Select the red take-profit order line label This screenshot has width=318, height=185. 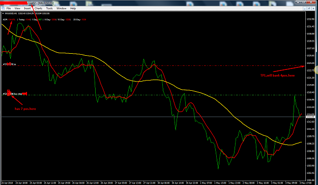[9, 64]
